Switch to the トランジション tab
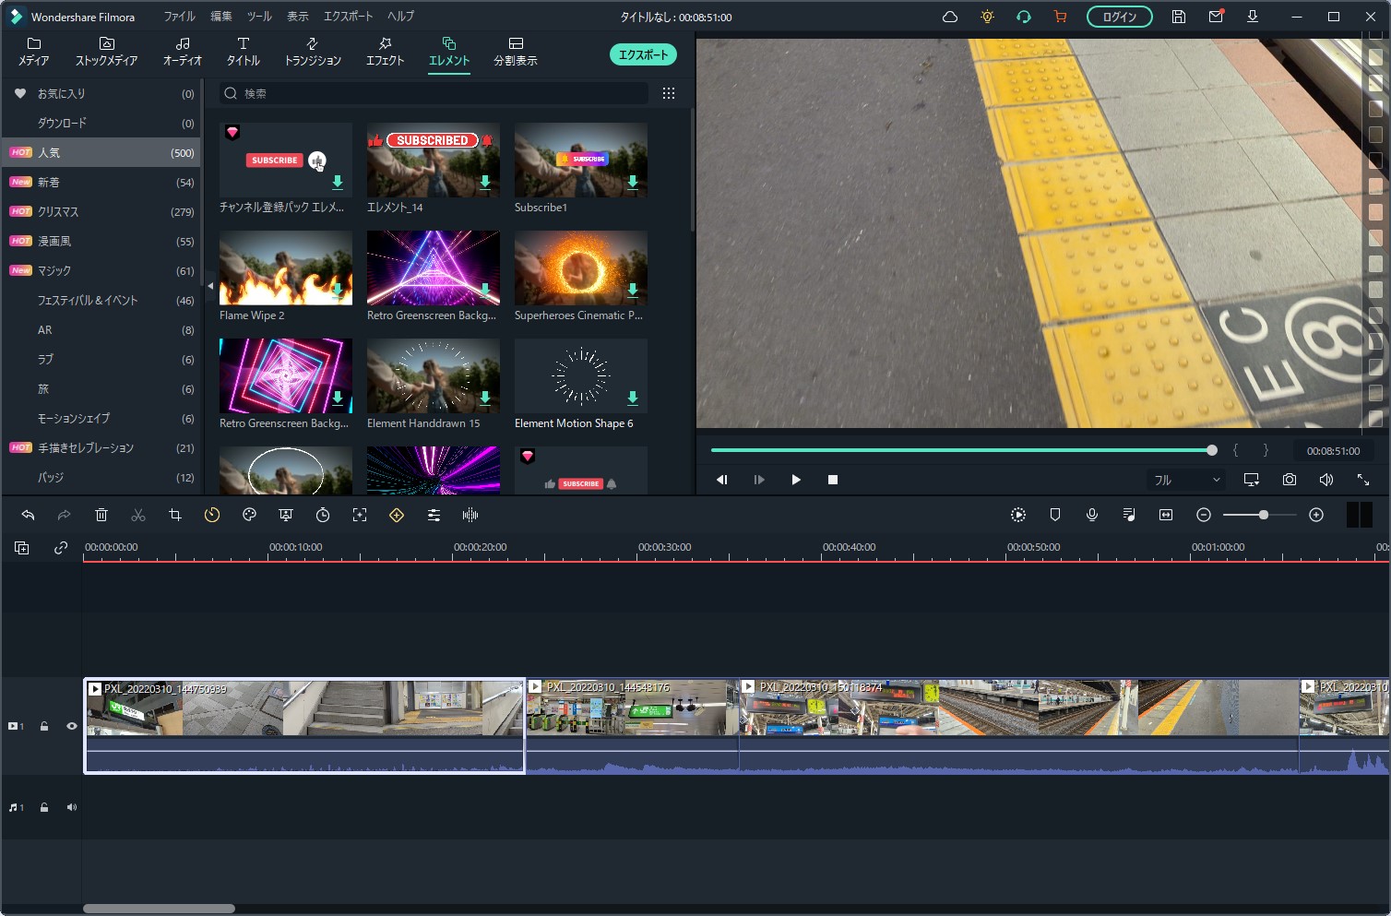1391x916 pixels. pyautogui.click(x=313, y=52)
